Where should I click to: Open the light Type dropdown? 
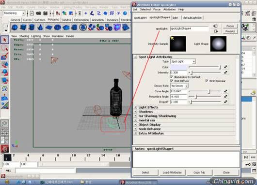click(x=183, y=61)
